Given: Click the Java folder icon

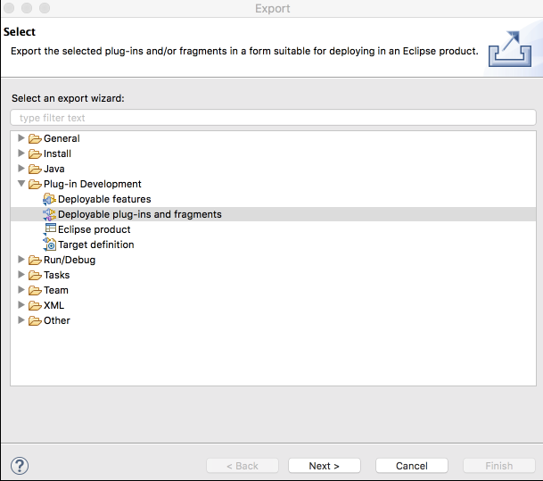Looking at the screenshot, I should pyautogui.click(x=35, y=170).
